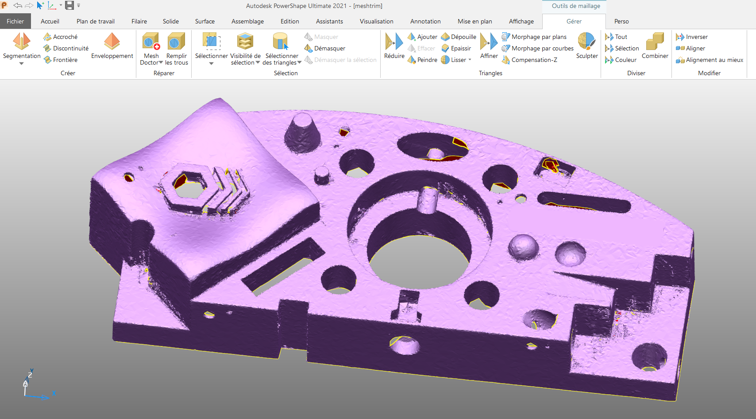756x419 pixels.
Task: Activate the Sculpter tool
Action: (x=586, y=42)
